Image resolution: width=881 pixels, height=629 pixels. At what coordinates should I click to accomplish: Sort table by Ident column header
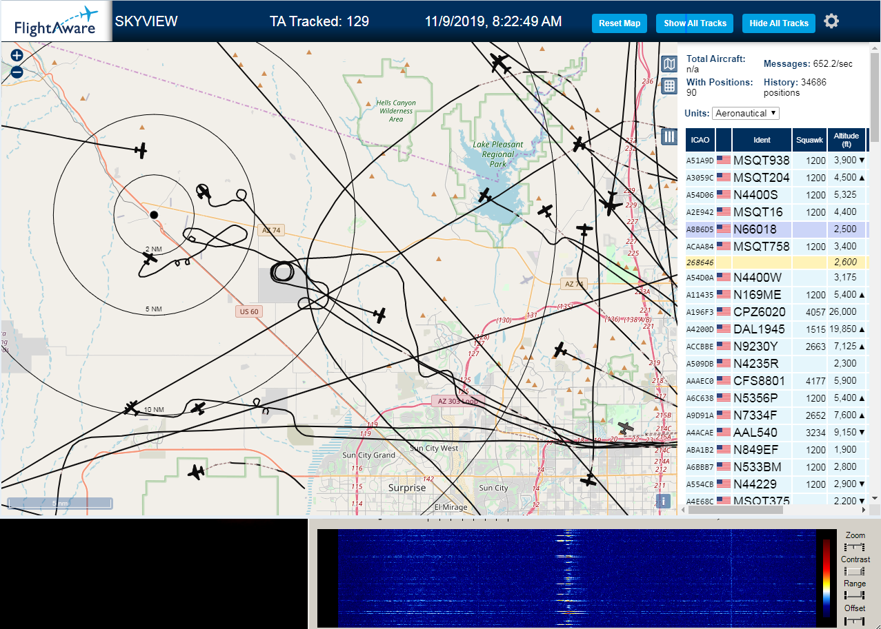pos(762,140)
